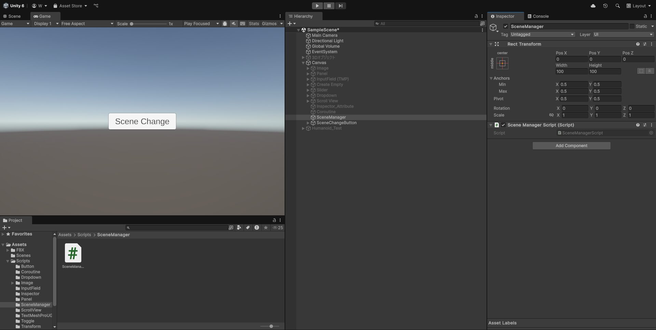This screenshot has height=330, width=656.
Task: Switch to the Scene tab
Action: pyautogui.click(x=14, y=16)
